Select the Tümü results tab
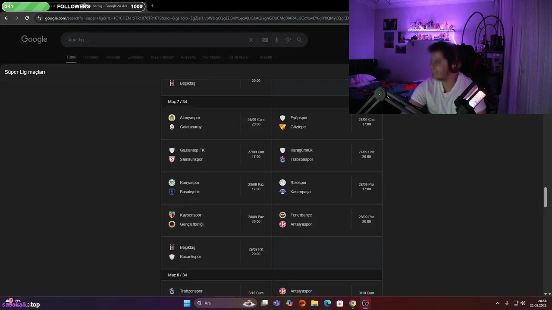The width and height of the screenshot is (552, 310). tap(71, 57)
